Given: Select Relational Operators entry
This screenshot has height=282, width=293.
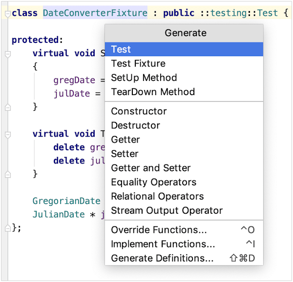Looking at the screenshot, I should pyautogui.click(x=184, y=196).
